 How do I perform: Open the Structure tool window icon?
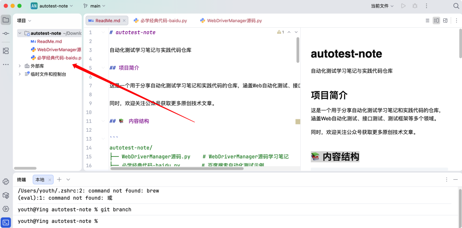[6, 50]
